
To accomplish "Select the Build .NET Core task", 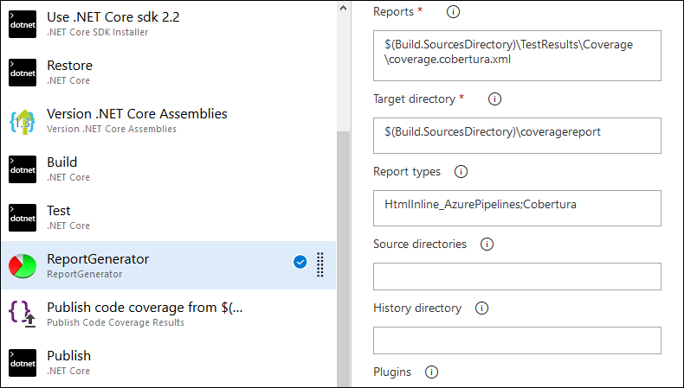I will pos(168,169).
